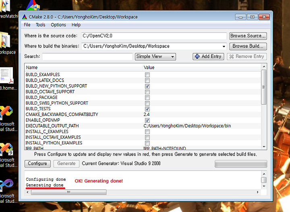Open the Help menu
Image resolution: width=290 pixels, height=212 pixels.
coord(76,25)
